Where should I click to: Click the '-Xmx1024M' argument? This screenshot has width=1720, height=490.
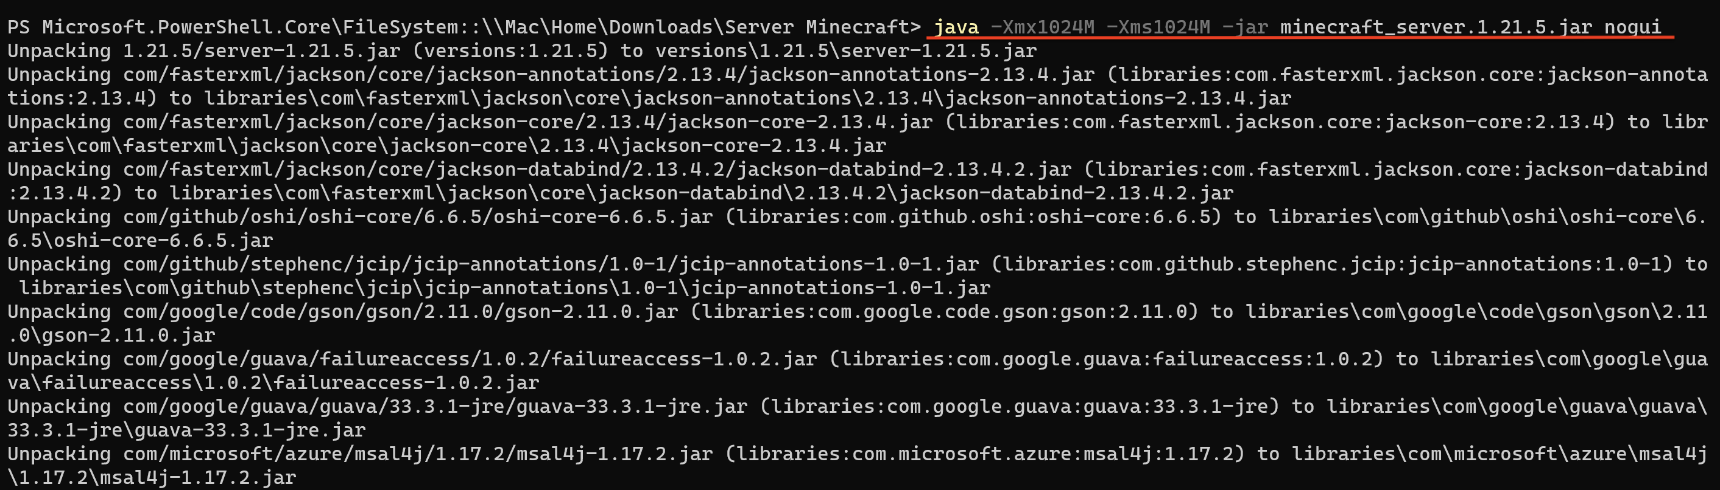tap(1042, 27)
